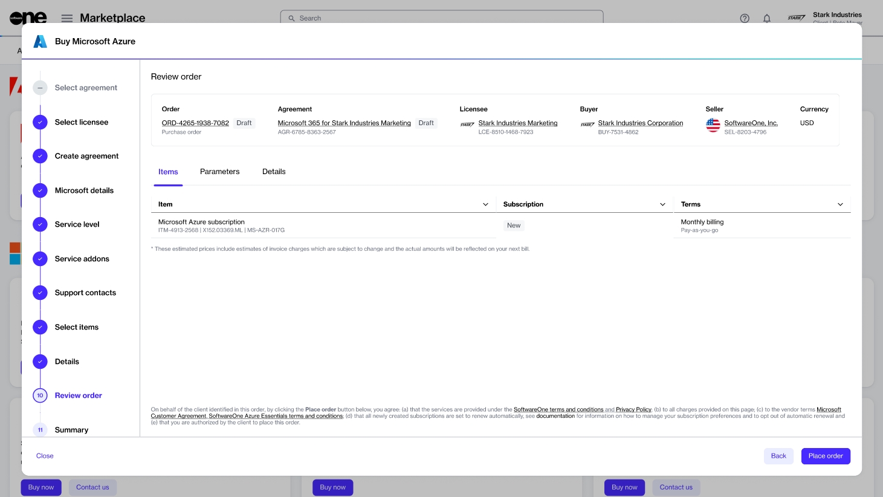This screenshot has width=883, height=497.
Task: Click the help question mark icon
Action: pos(745,18)
